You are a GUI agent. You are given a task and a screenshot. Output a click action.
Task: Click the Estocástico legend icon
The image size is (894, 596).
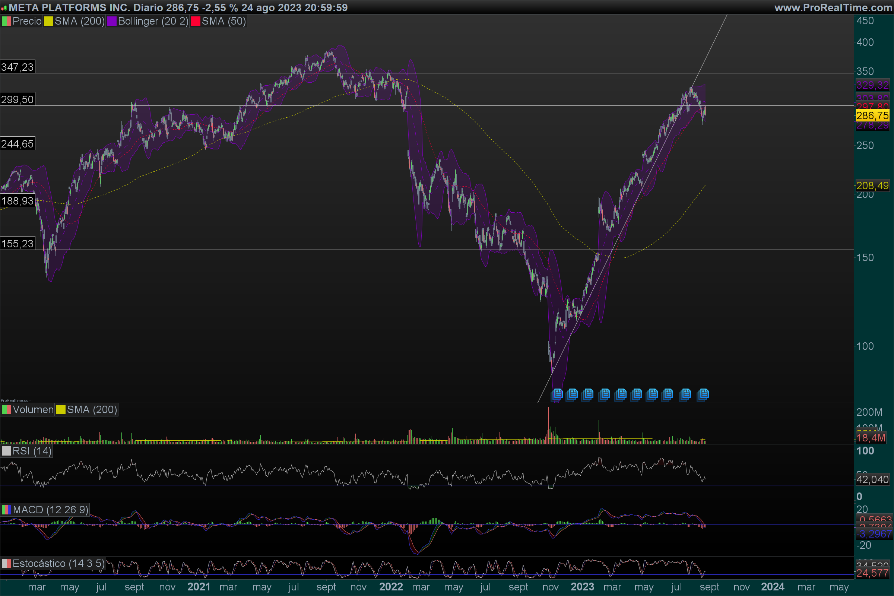point(6,563)
